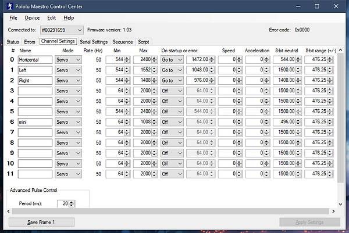The width and height of the screenshot is (349, 233).
Task: Click the Right name field of channel 2
Action: [x=35, y=81]
